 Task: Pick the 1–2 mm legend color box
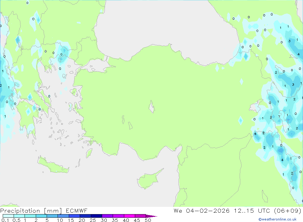tap(30, 216)
